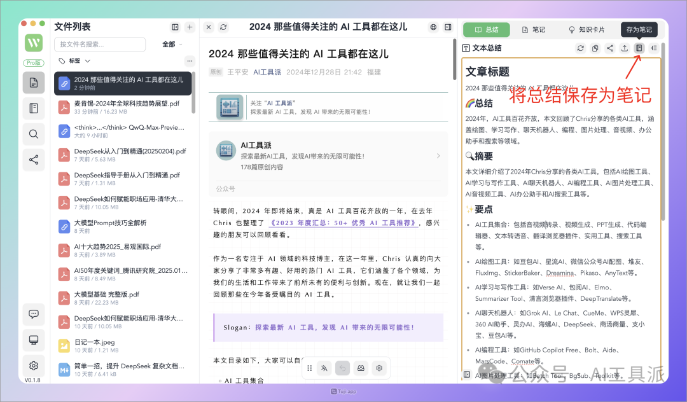Click the download inbox icon in floating toolbar
687x402 pixels.
click(361, 368)
